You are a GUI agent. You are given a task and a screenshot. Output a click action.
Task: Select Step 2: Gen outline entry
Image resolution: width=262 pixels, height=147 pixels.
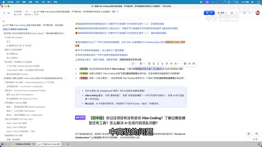(x=16, y=127)
